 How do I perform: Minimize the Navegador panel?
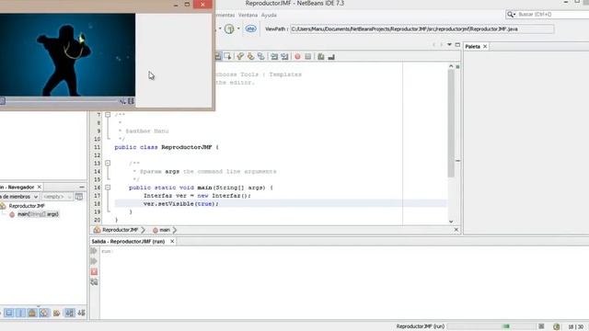tap(82, 187)
